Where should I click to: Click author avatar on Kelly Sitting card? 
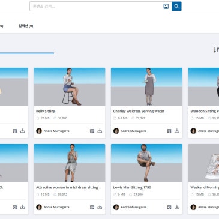point(39,131)
